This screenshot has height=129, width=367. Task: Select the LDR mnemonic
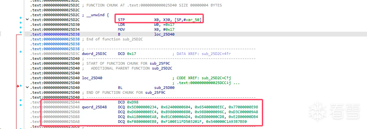coord(122,25)
